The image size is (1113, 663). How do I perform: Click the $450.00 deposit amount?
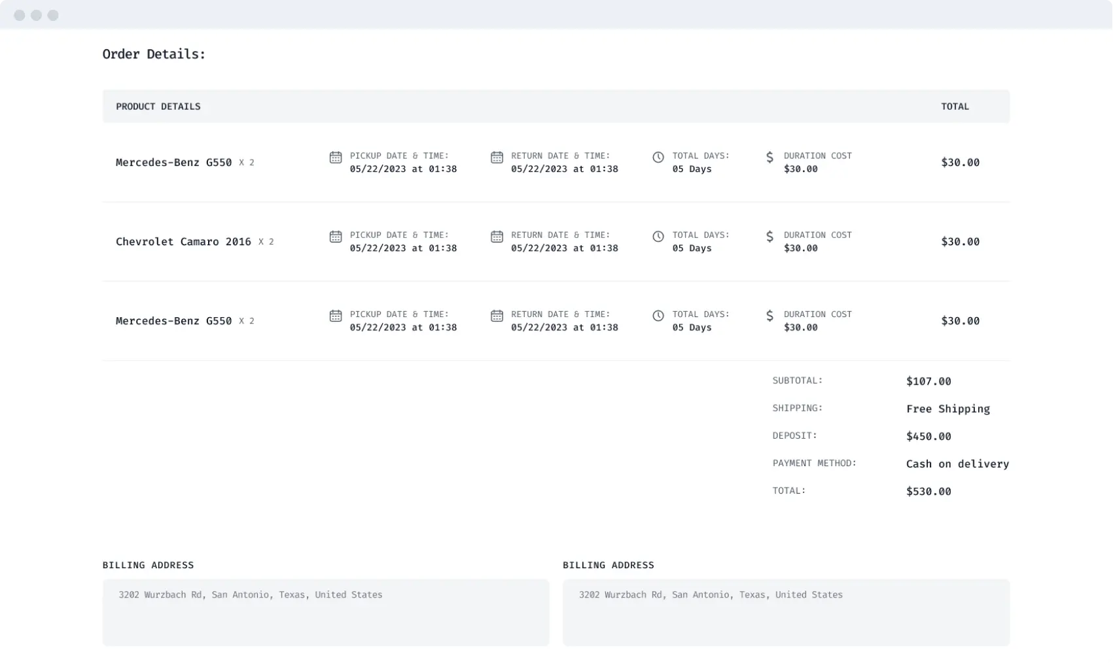pos(928,437)
